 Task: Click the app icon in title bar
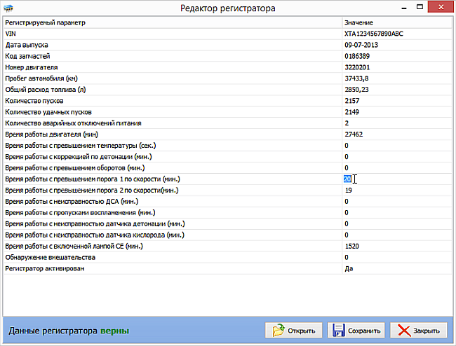point(8,8)
